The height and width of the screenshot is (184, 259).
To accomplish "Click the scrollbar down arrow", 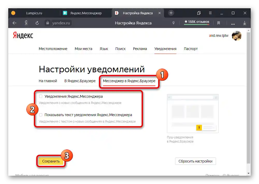I will 248,173.
